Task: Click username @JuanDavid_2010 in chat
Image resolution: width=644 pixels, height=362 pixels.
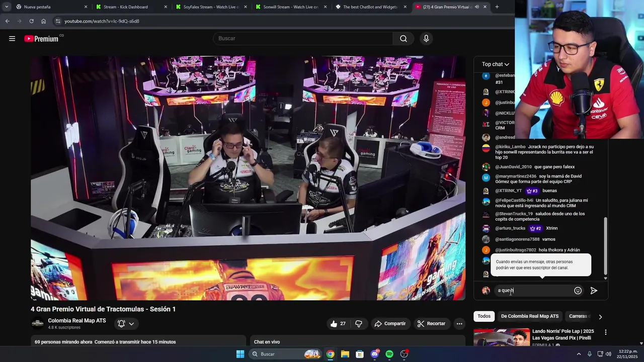Action: click(513, 167)
